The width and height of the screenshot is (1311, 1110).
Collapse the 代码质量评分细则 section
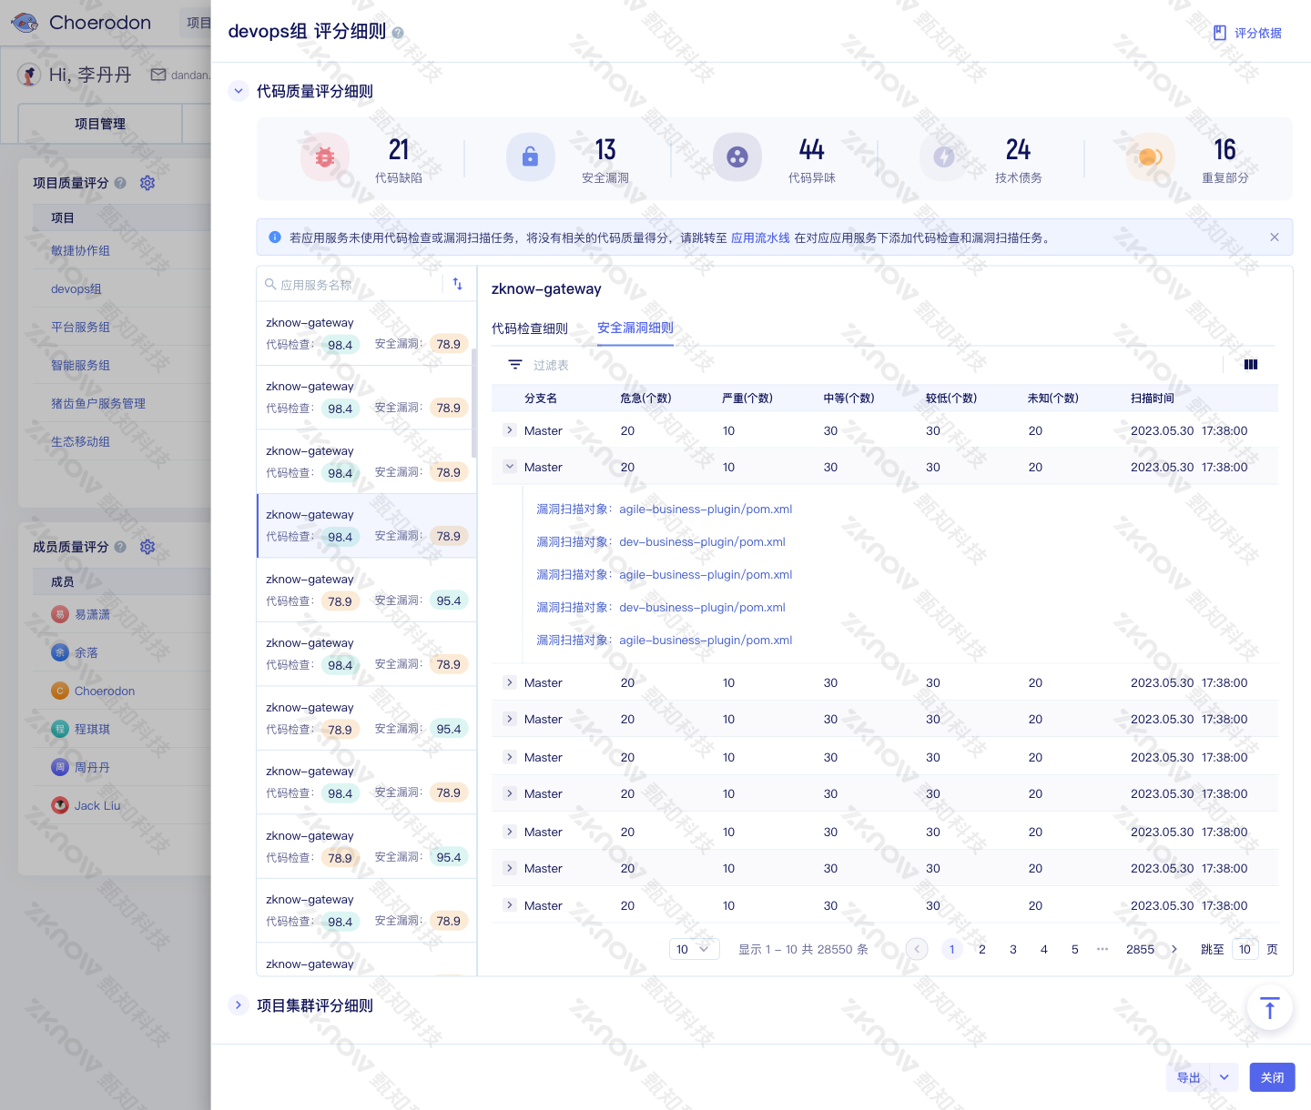pyautogui.click(x=239, y=91)
